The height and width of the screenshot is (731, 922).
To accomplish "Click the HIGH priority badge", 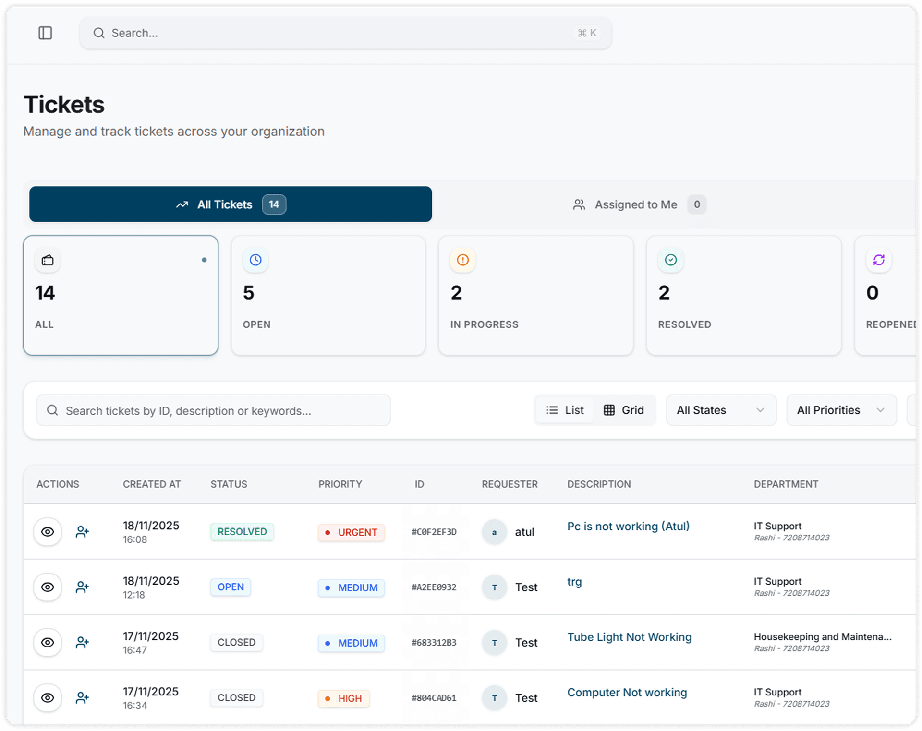I will [343, 698].
